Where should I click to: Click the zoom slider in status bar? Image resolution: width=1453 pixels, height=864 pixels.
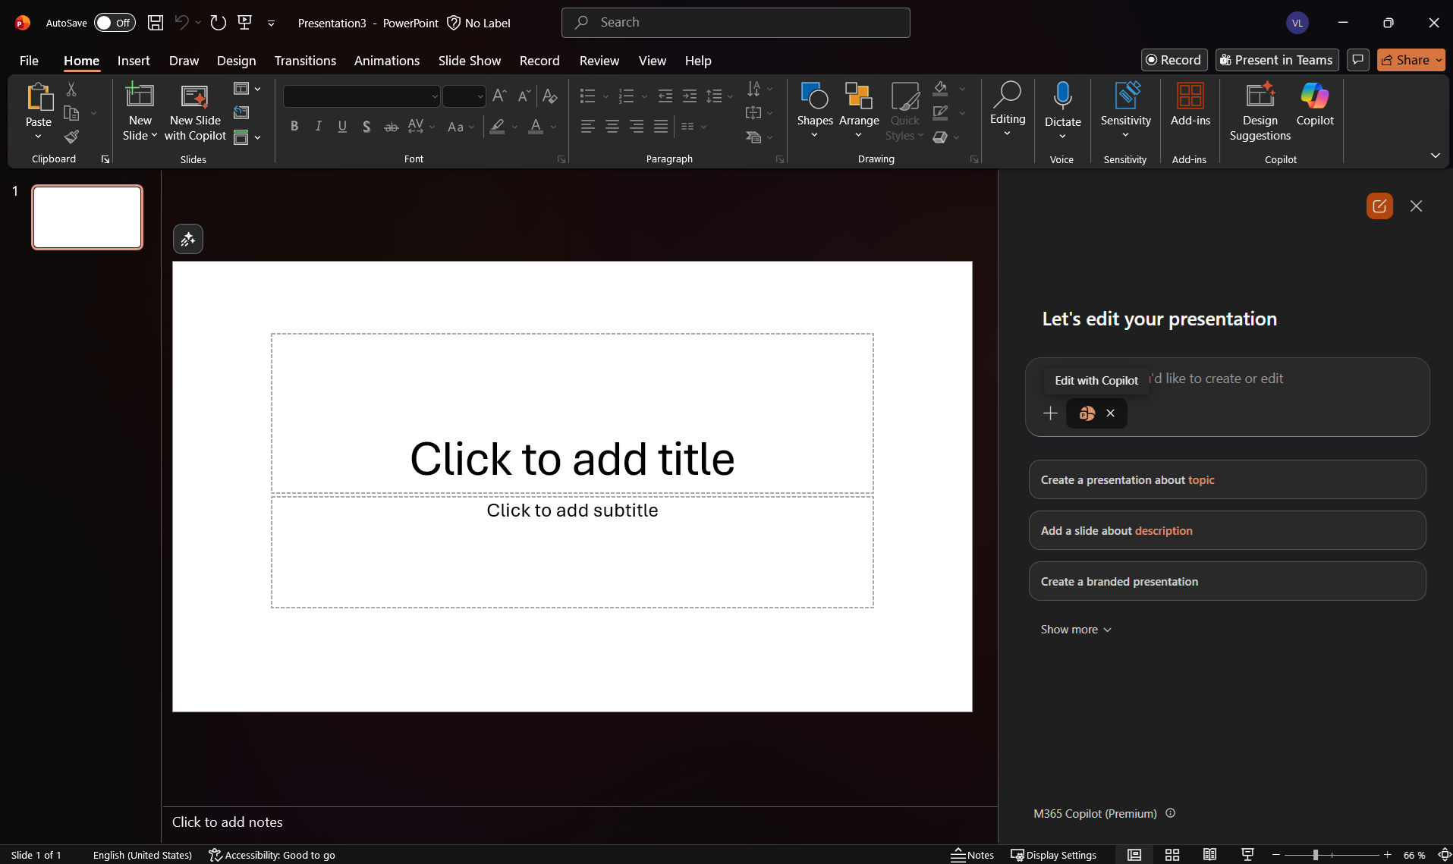[1316, 855]
